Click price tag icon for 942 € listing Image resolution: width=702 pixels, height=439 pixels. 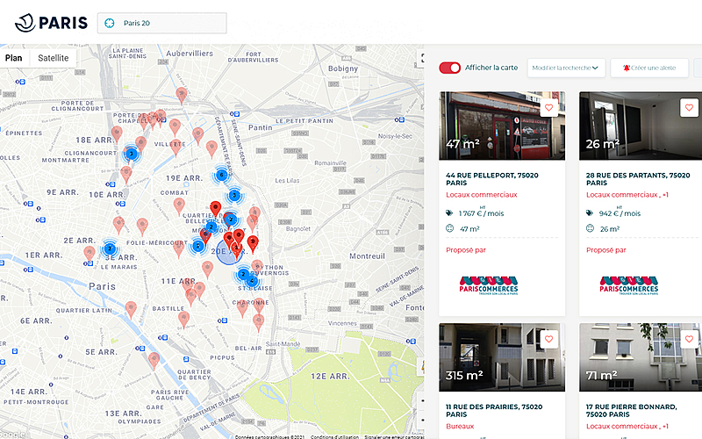[590, 213]
